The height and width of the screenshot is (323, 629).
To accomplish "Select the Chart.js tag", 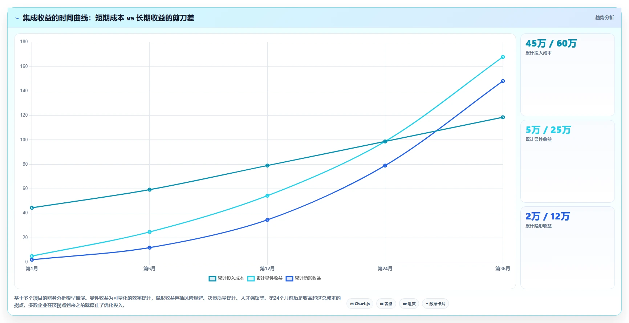I will pos(360,304).
